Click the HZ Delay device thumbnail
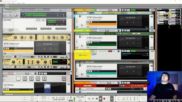Image resolution: width=182 pixels, height=102 pixels. point(47,88)
